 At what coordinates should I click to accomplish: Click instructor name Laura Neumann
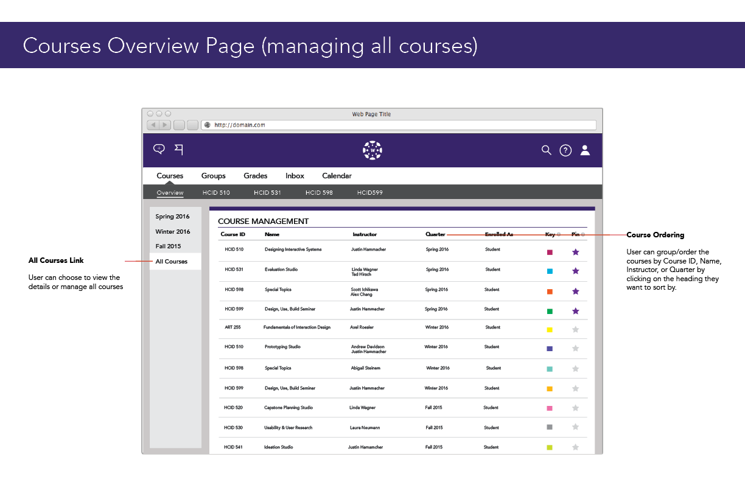point(365,428)
